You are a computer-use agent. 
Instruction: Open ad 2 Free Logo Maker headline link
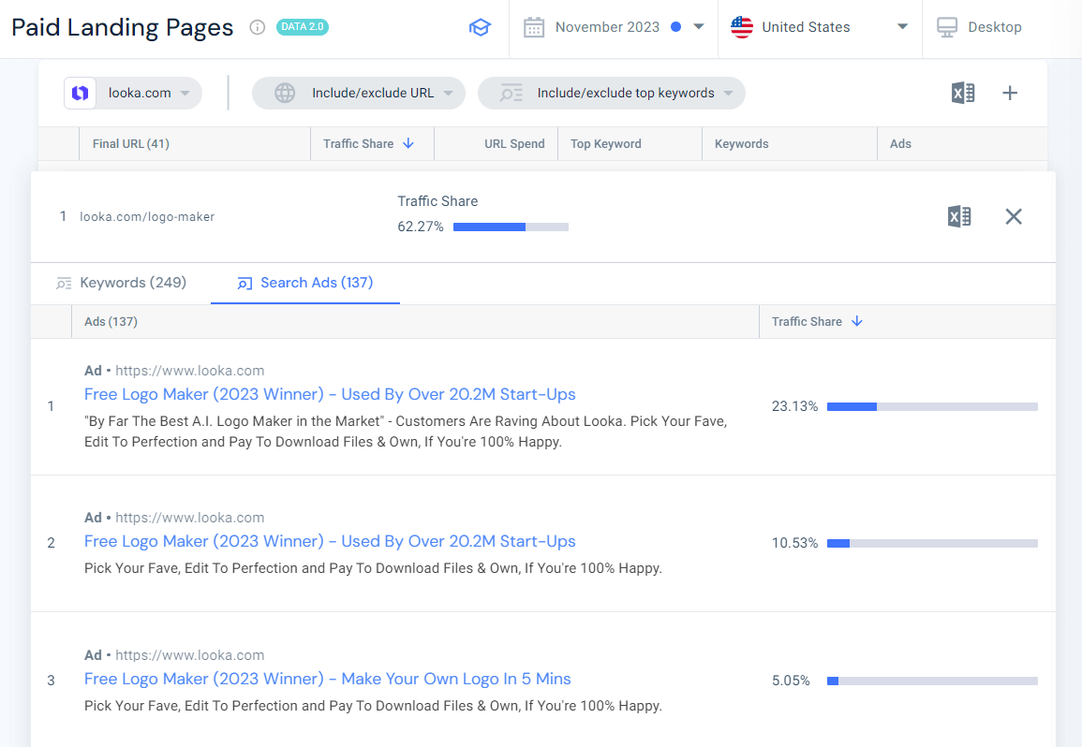click(x=330, y=541)
